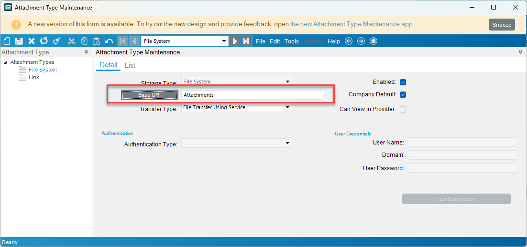Save using the floppy disk icon
The image size is (527, 247).
click(19, 41)
